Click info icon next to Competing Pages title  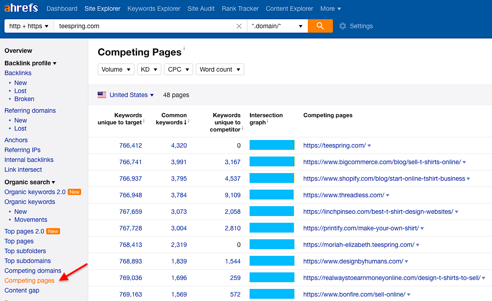tap(184, 48)
